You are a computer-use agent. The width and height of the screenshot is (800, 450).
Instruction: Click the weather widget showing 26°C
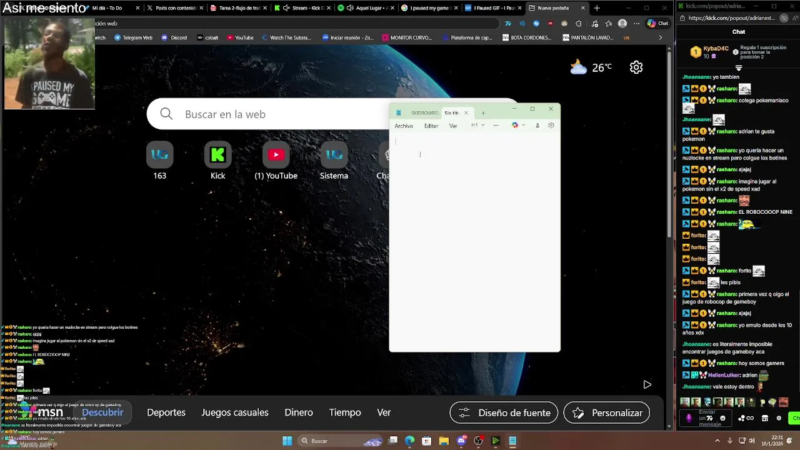pyautogui.click(x=591, y=67)
